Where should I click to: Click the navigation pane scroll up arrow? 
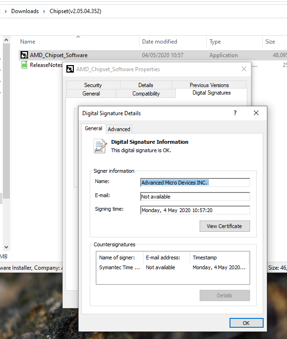6,40
